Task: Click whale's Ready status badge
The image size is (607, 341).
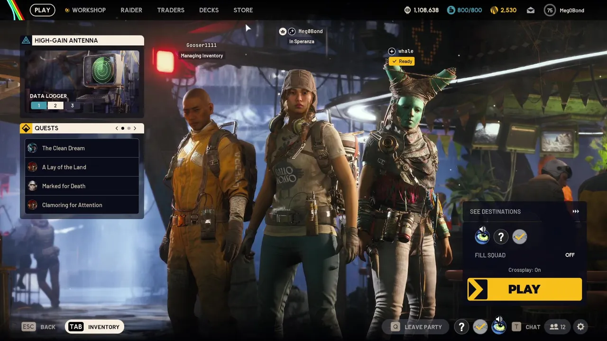Action: [x=402, y=61]
